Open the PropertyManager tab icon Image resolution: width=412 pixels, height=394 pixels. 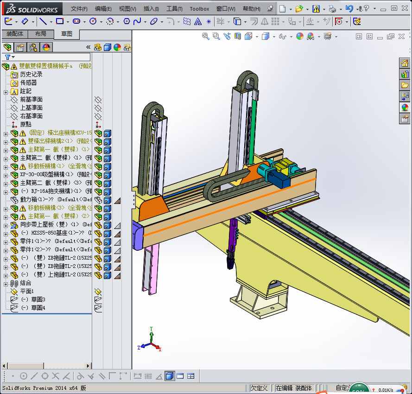click(20, 47)
